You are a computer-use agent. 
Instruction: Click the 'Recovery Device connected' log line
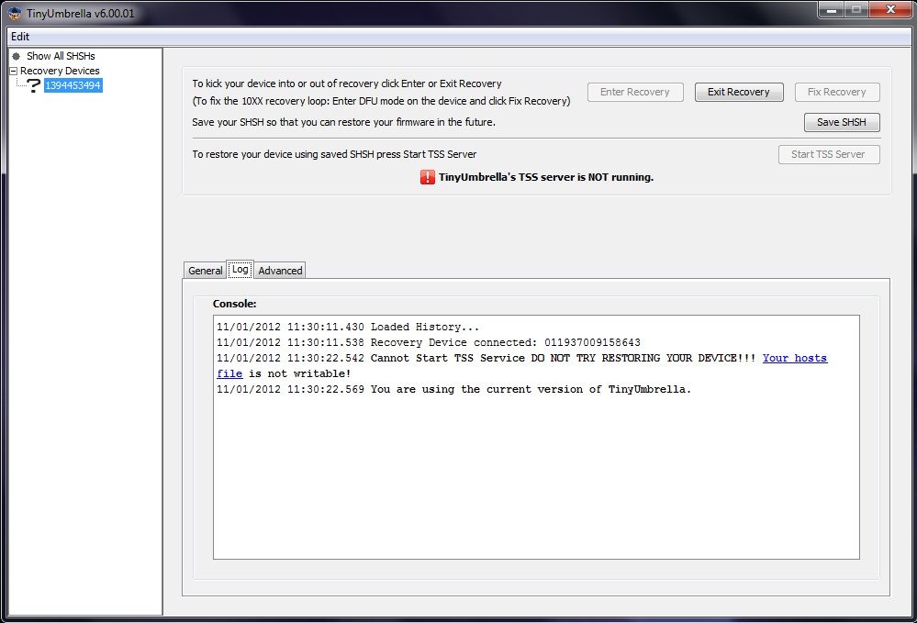429,342
